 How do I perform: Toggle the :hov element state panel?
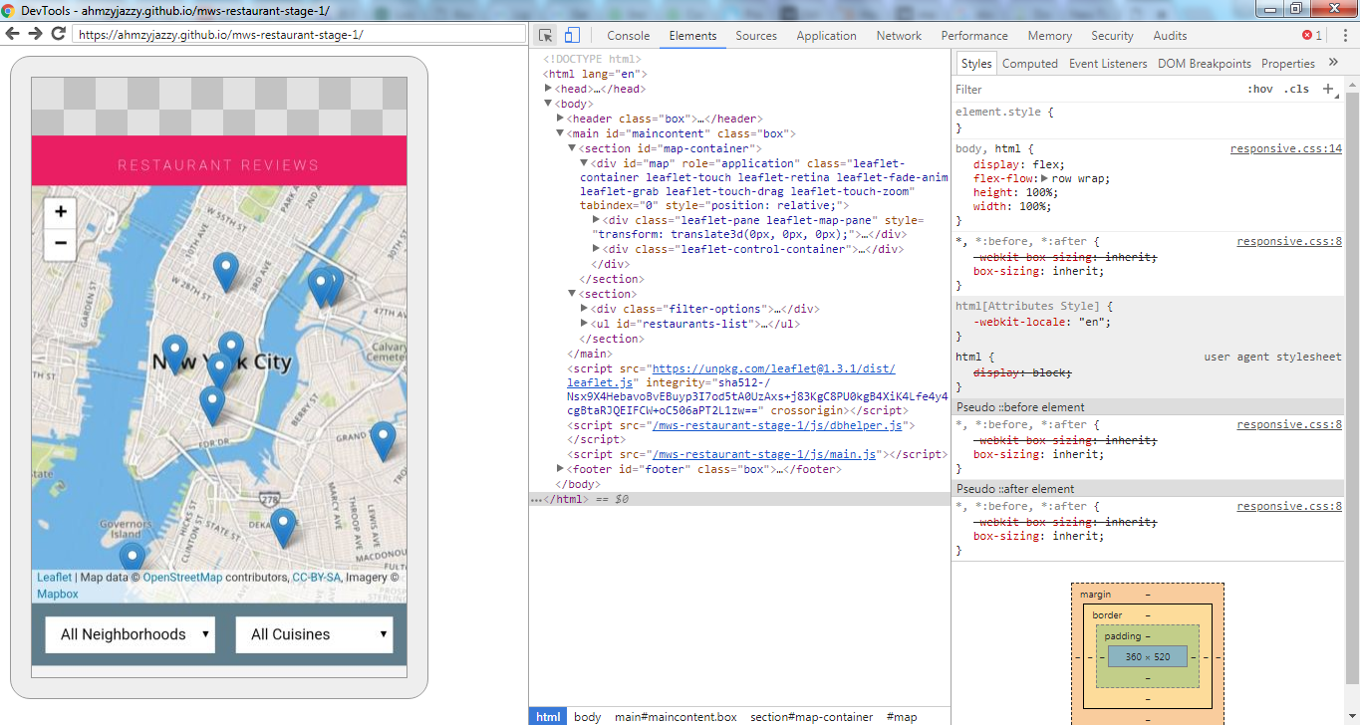(1260, 89)
